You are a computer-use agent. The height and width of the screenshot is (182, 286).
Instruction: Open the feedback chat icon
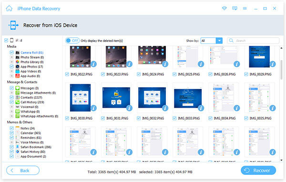[x=235, y=9]
